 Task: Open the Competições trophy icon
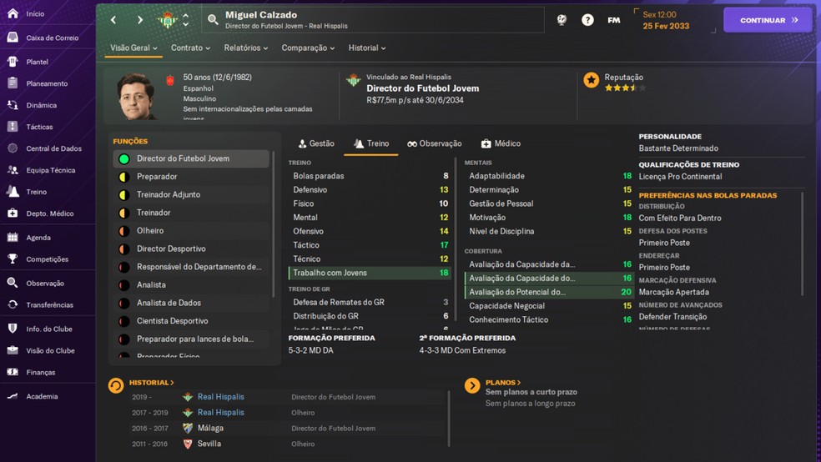(x=13, y=259)
